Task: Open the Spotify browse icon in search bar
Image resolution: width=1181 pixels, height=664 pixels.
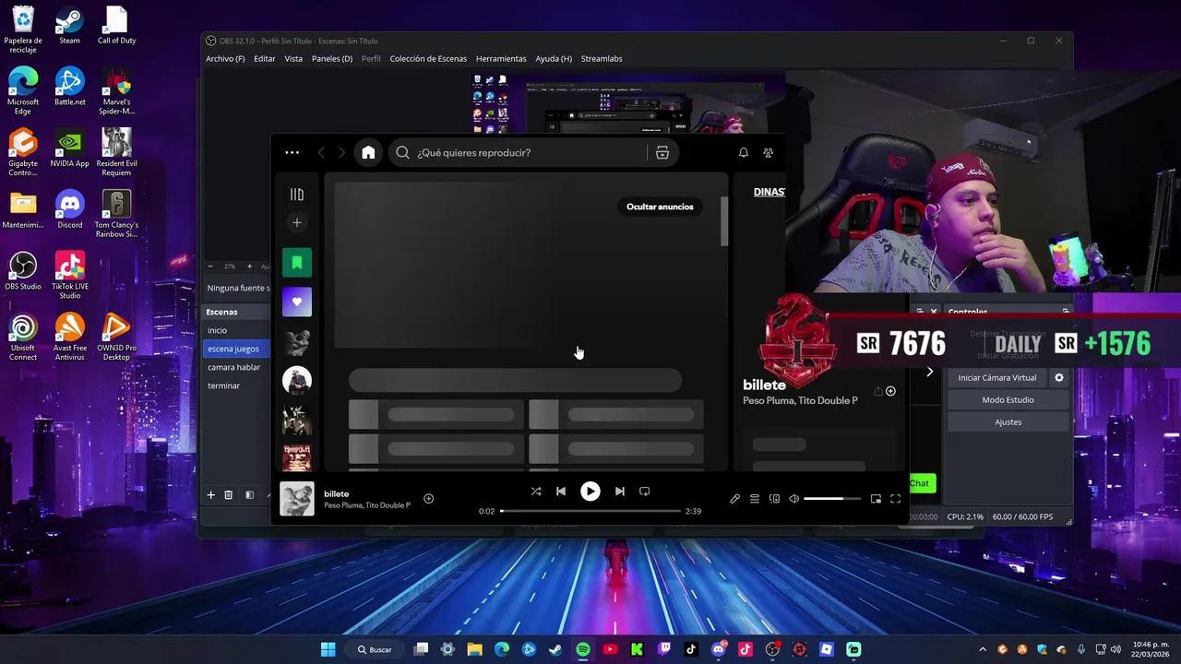Action: [x=662, y=152]
